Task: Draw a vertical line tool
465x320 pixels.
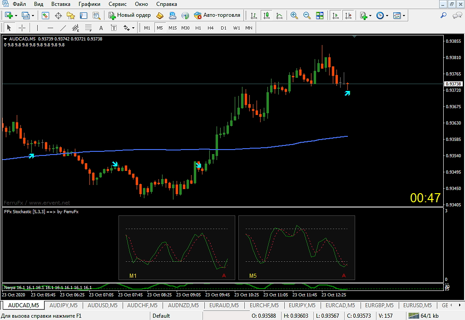Action: tap(37, 28)
